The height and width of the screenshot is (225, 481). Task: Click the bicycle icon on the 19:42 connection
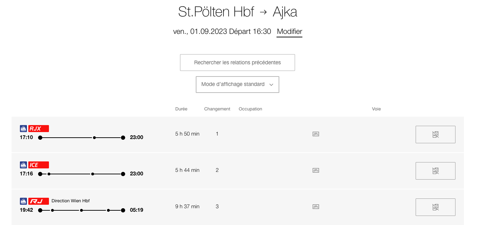[316, 206]
